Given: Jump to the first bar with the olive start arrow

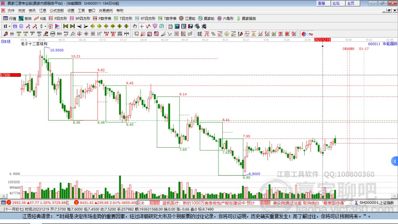Looking at the screenshot, I should click(65, 26).
